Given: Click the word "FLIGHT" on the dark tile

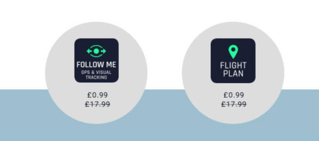Looking at the screenshot, I should point(233,66).
